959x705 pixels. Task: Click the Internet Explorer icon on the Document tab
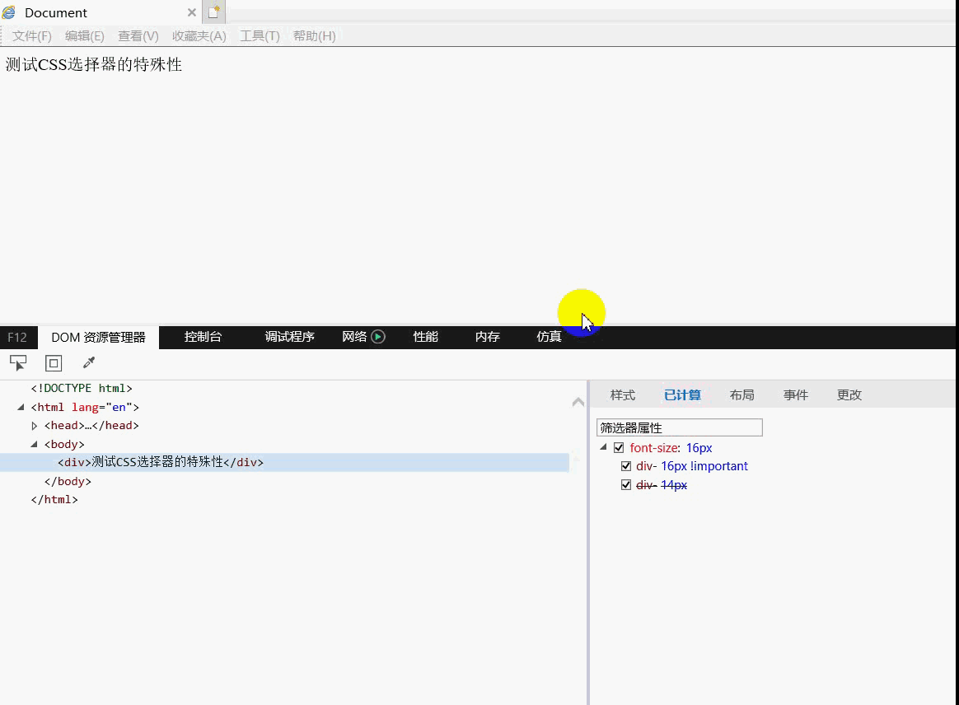(x=9, y=12)
